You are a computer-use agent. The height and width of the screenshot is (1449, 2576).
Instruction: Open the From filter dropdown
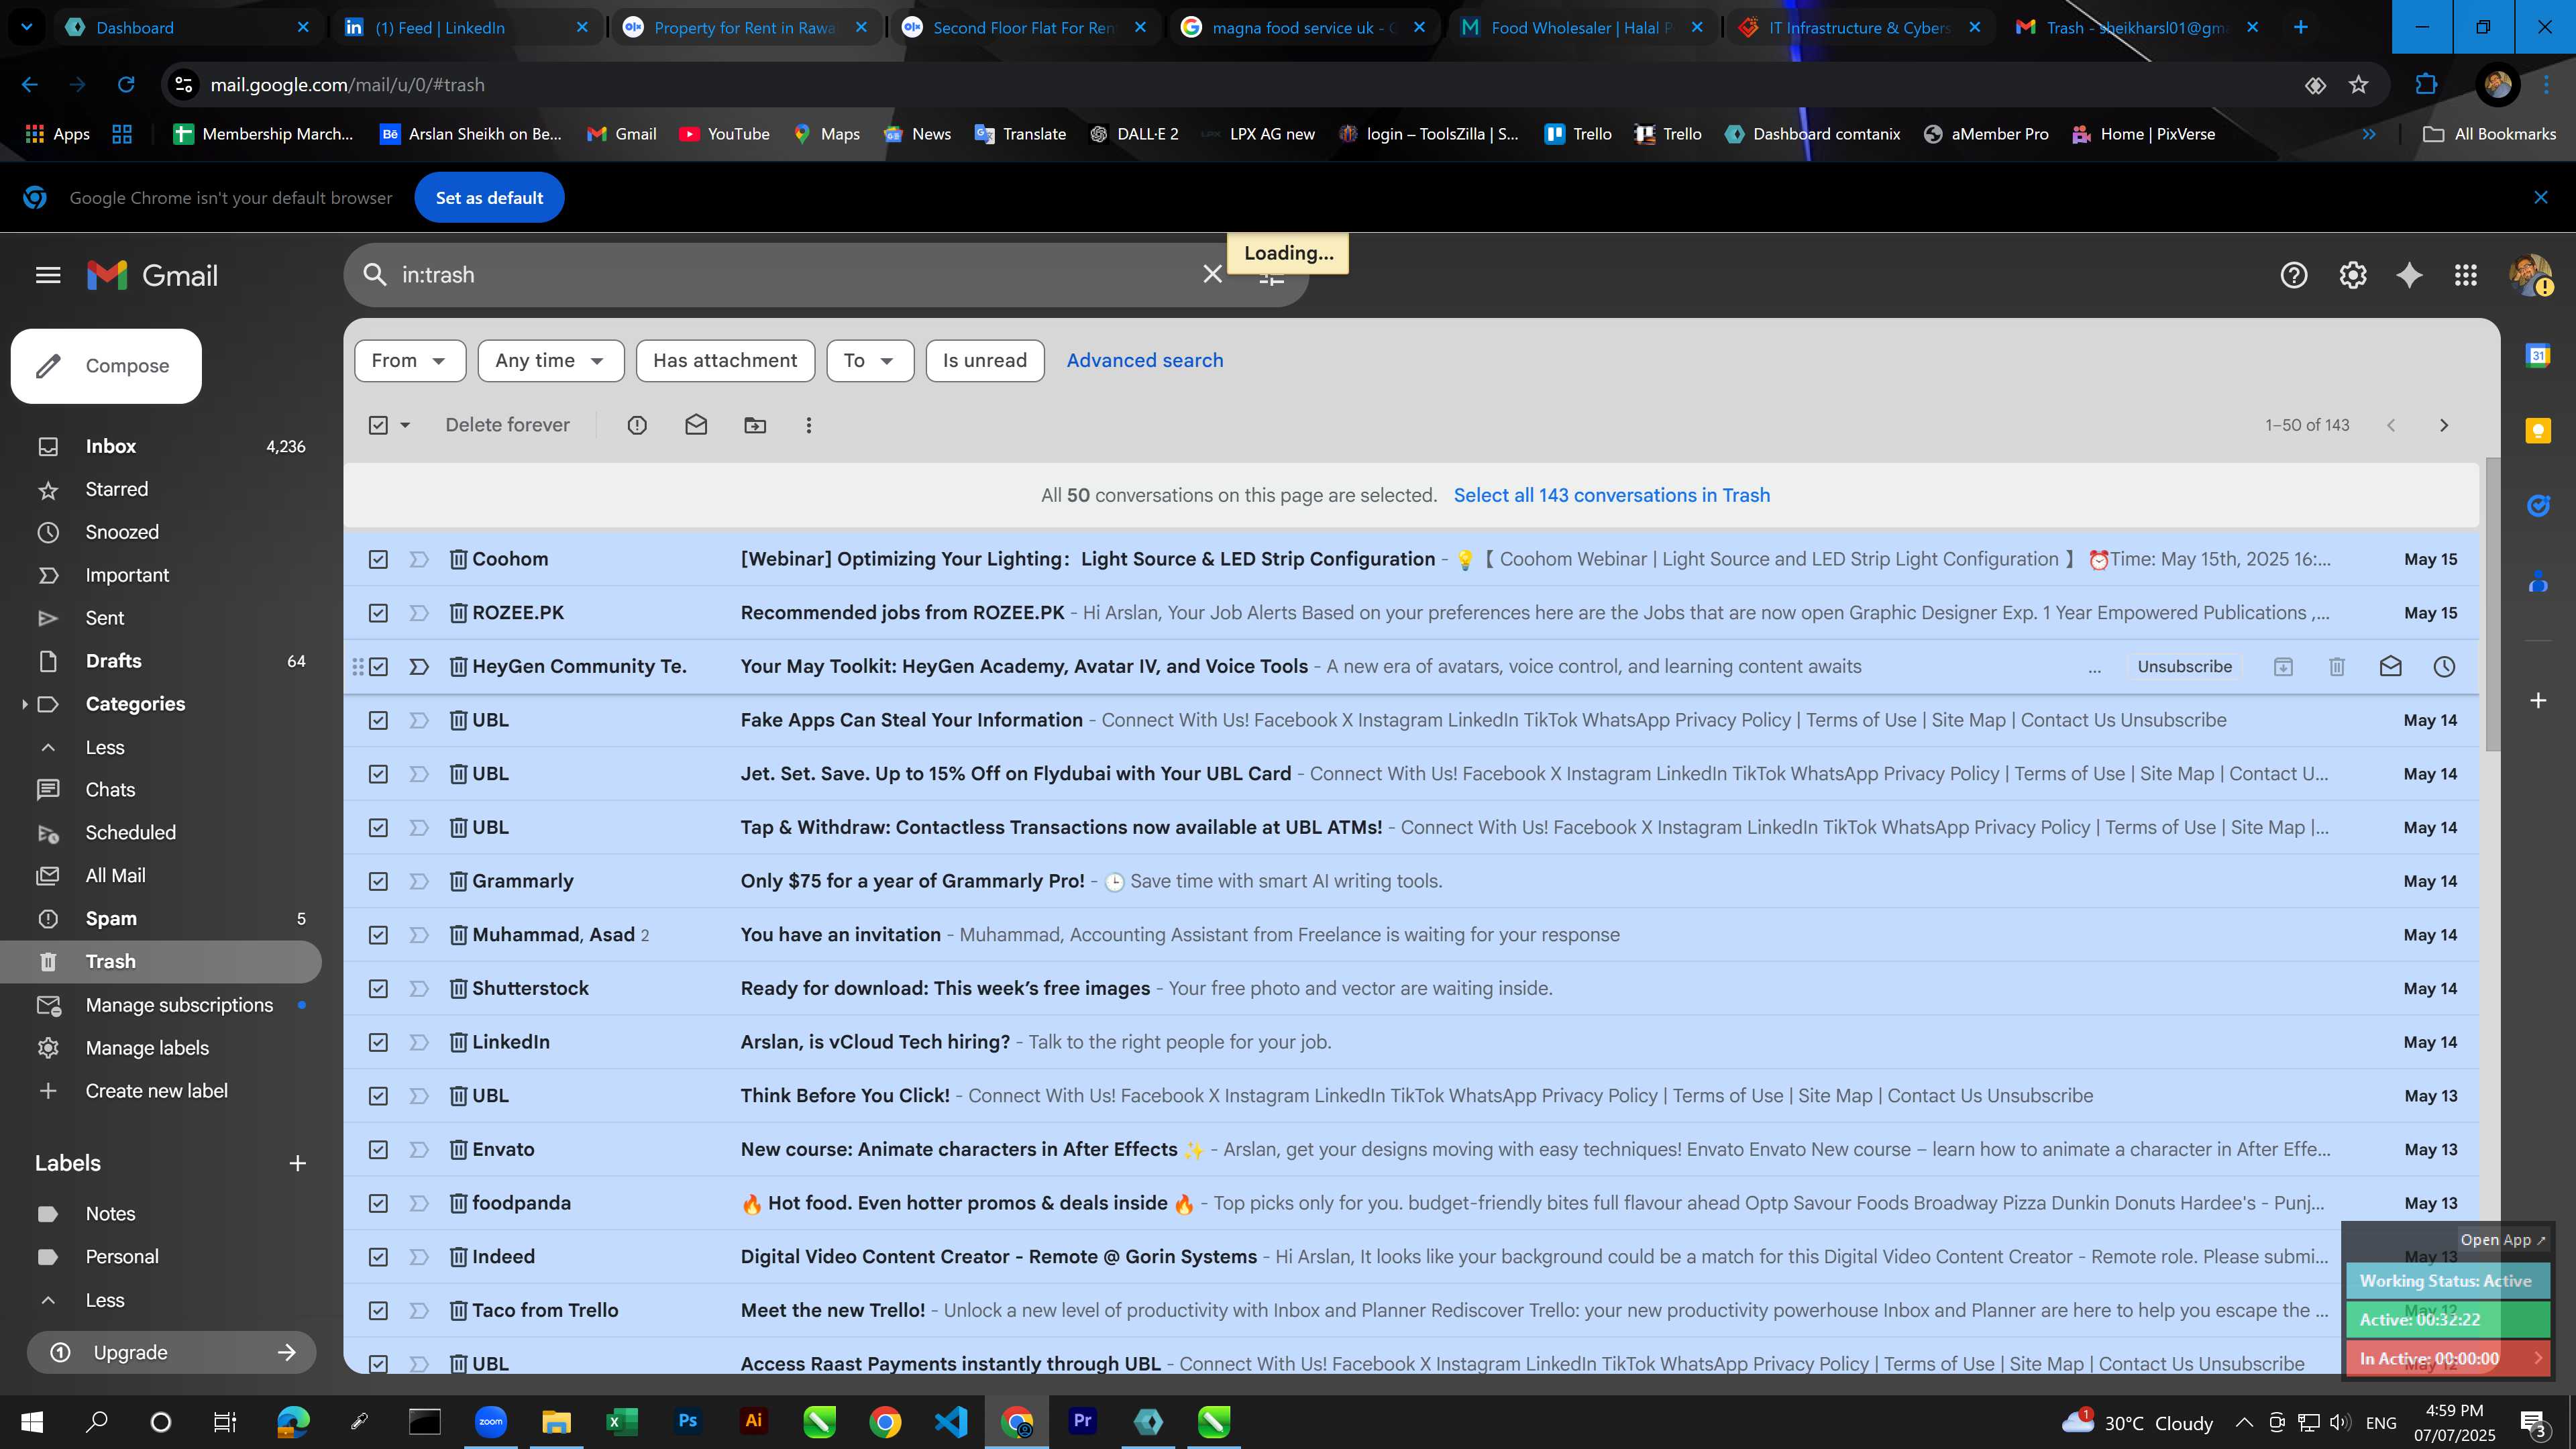pyautogui.click(x=410, y=360)
